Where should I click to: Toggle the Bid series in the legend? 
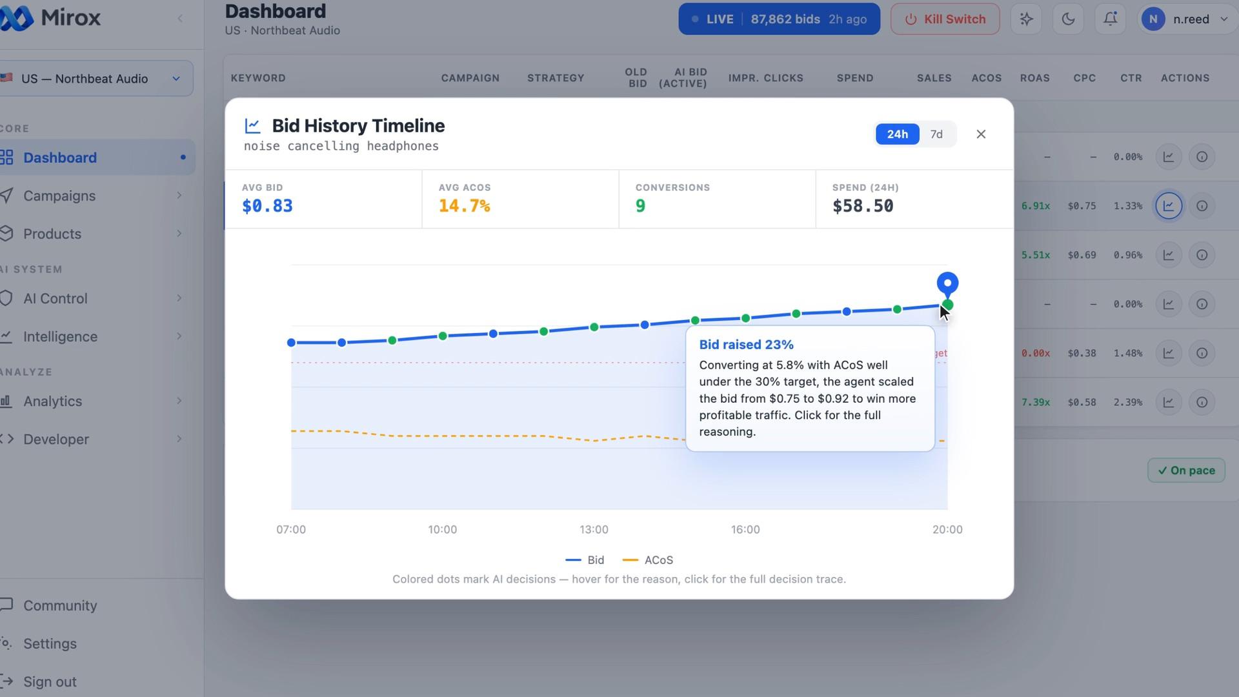(585, 560)
